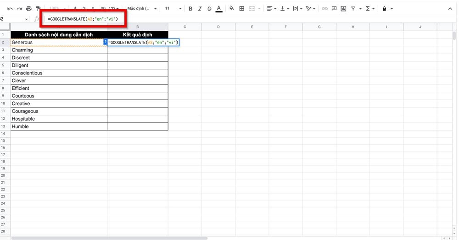459x240 pixels.
Task: Open the filter views dropdown arrow
Action: pyautogui.click(x=360, y=9)
